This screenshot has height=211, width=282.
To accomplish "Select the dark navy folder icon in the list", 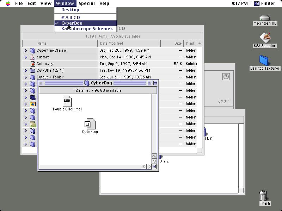I will pyautogui.click(x=32, y=97).
